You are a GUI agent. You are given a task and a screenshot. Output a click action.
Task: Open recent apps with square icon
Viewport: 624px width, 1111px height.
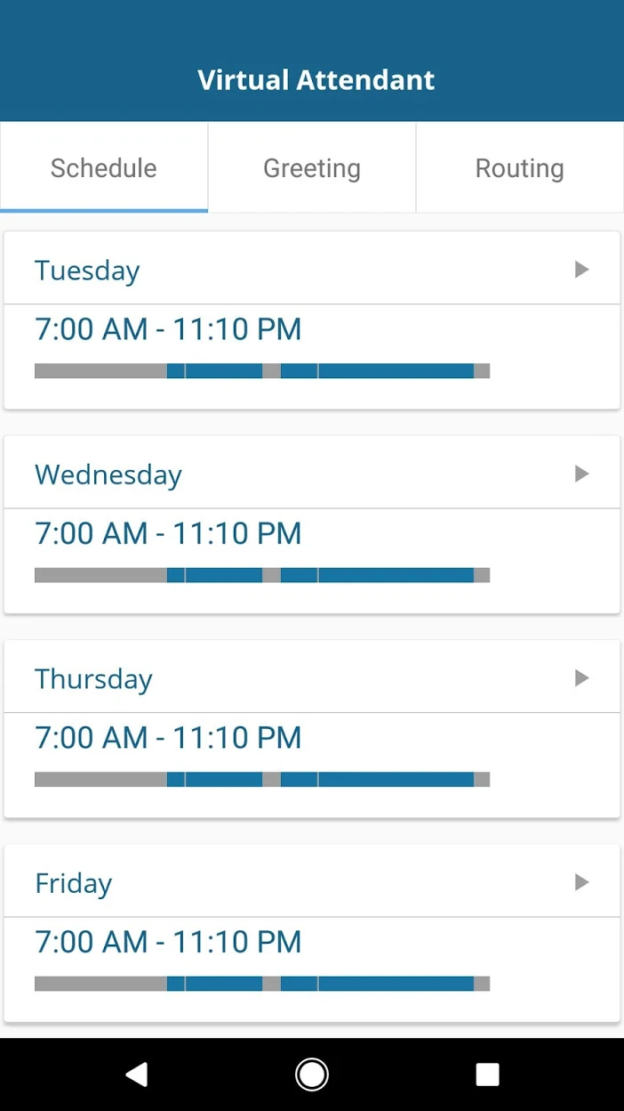coord(487,1075)
